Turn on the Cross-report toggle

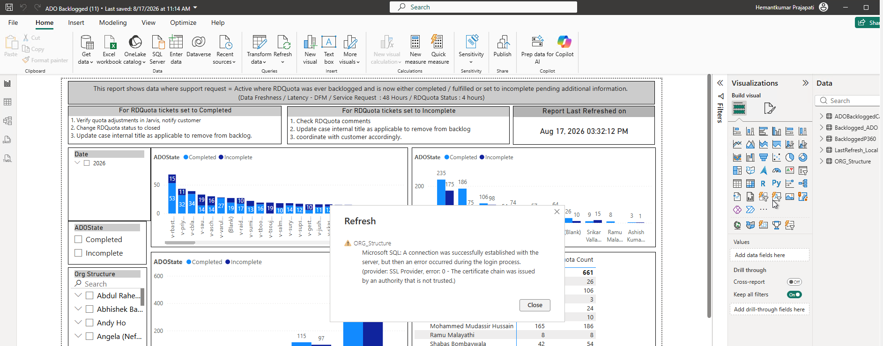794,282
